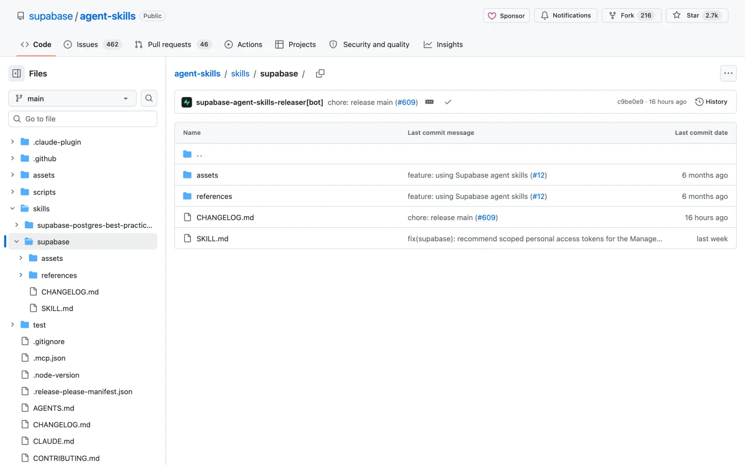The height and width of the screenshot is (465, 745).
Task: Star the repository
Action: (x=697, y=15)
